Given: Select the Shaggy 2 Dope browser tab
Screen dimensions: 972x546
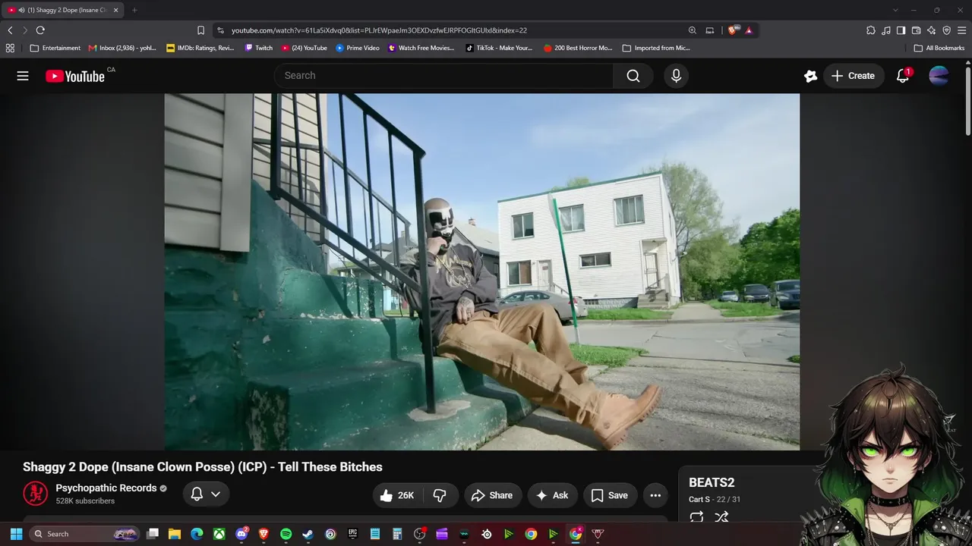Looking at the screenshot, I should 64,10.
